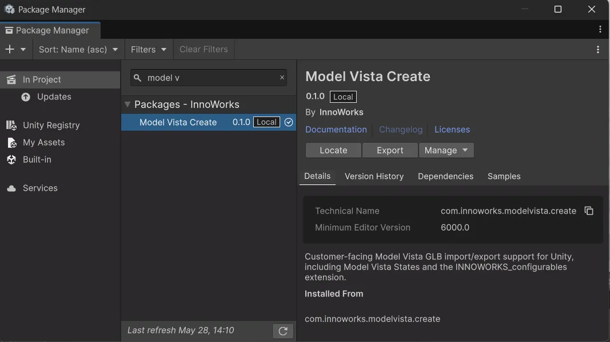Click the Built-in Unity cube icon
The width and height of the screenshot is (610, 342).
click(x=11, y=159)
